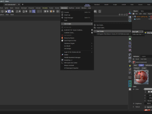Switch to Standard layout tab
The image size is (152, 114).
(x=97, y=4)
